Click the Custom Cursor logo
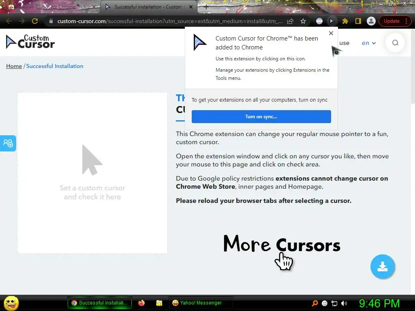Viewport: 415px width, 311px height. point(30,42)
